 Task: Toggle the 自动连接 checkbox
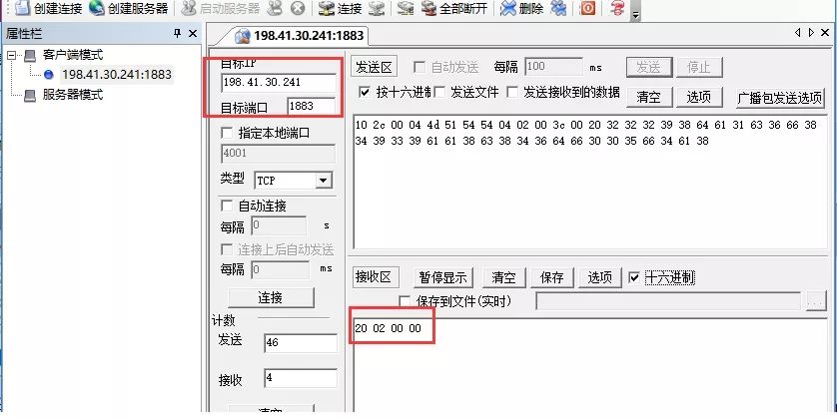coord(226,206)
